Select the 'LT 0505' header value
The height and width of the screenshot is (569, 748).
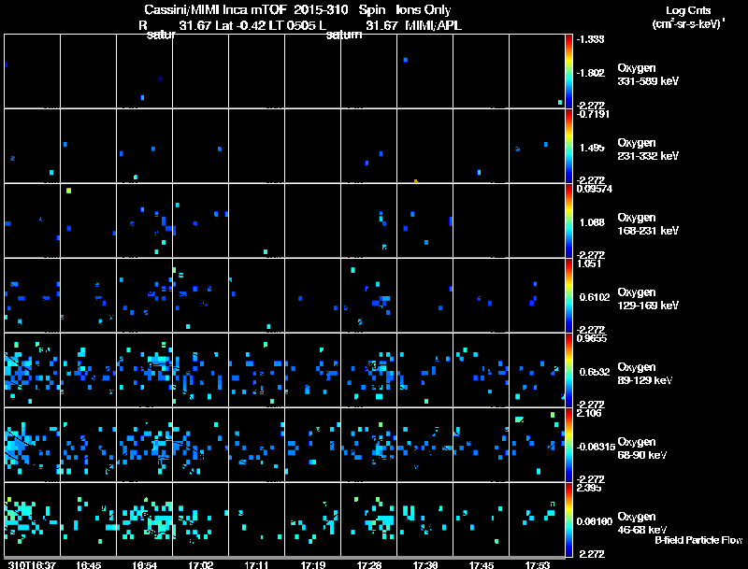point(291,25)
